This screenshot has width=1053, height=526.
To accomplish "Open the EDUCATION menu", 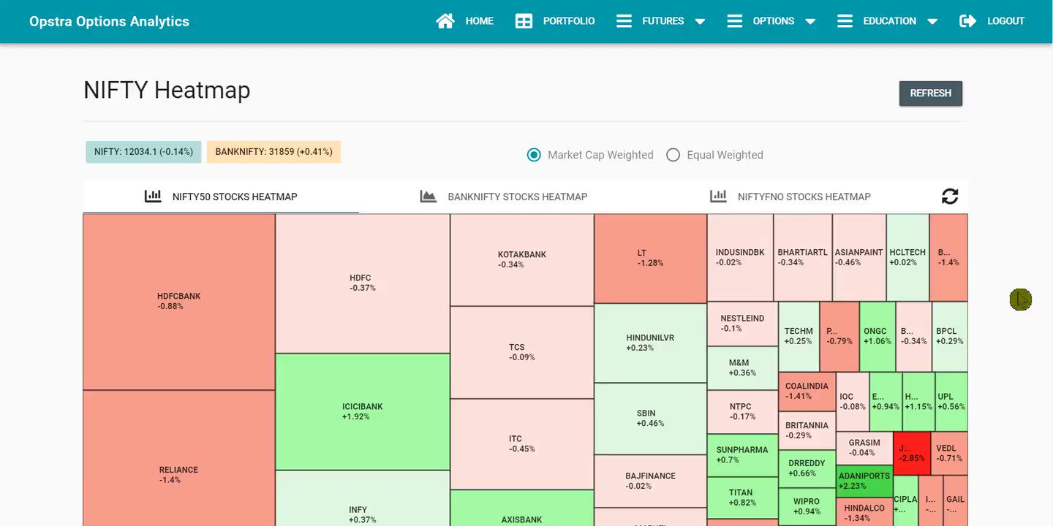I will [x=890, y=21].
